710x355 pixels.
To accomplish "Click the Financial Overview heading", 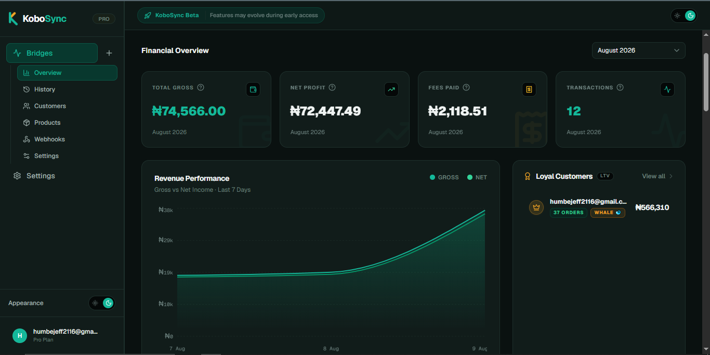I will point(175,50).
